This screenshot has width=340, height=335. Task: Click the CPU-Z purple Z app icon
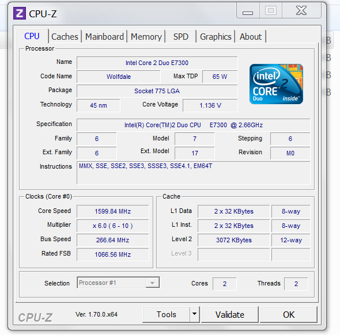(20, 13)
